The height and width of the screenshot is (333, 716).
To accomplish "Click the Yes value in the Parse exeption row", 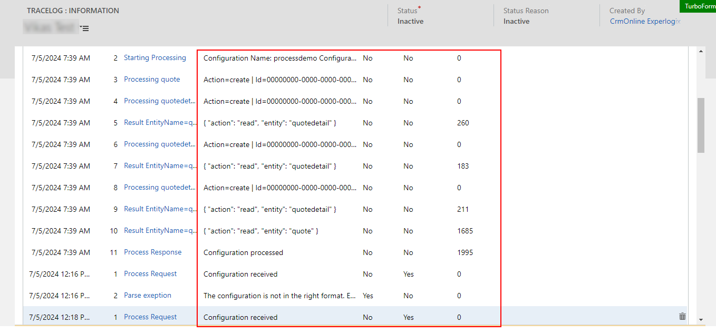I will pyautogui.click(x=368, y=296).
